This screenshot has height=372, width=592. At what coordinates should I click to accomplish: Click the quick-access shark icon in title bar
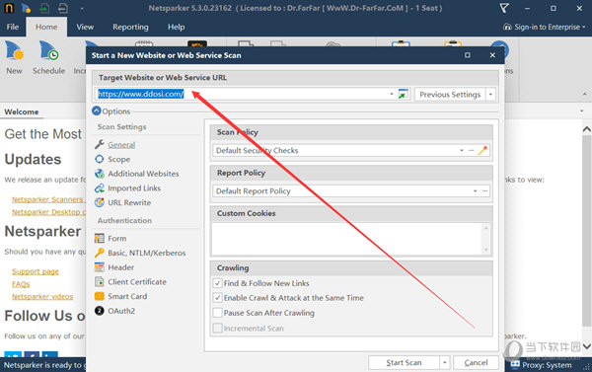26,8
